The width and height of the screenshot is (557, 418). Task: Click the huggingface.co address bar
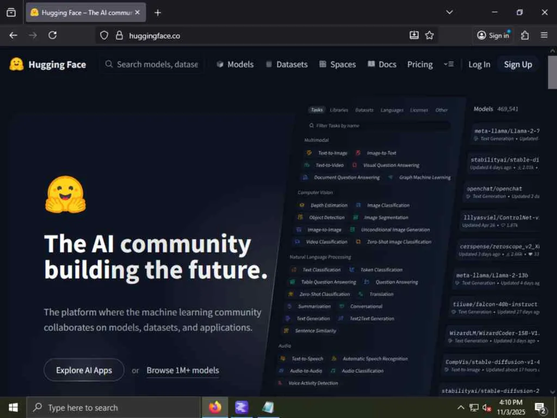[x=267, y=35]
